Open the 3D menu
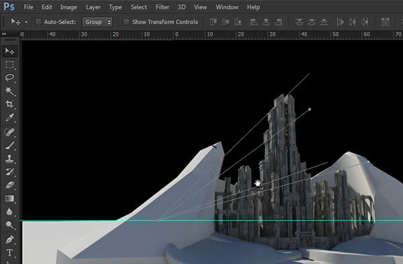This screenshot has width=403, height=264. click(182, 7)
